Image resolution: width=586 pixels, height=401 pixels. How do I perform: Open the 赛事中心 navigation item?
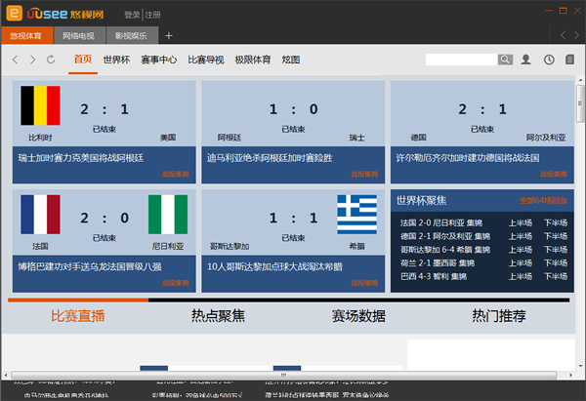tap(159, 60)
